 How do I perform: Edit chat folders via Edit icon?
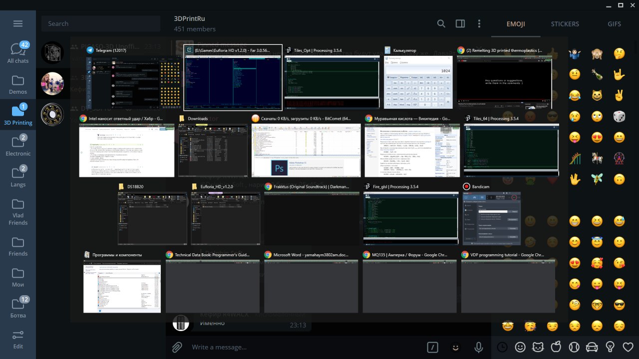[x=18, y=339]
